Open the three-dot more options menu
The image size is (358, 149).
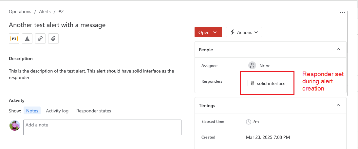pyautogui.click(x=343, y=12)
